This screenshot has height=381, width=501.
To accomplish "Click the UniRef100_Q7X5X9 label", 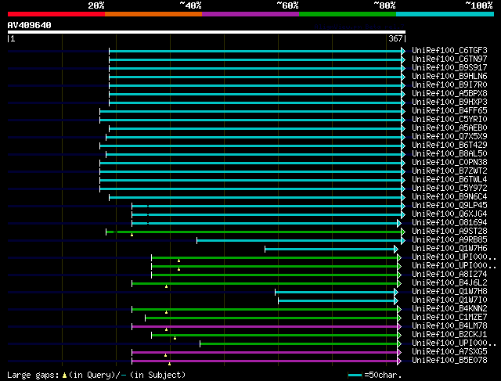I will point(449,137).
